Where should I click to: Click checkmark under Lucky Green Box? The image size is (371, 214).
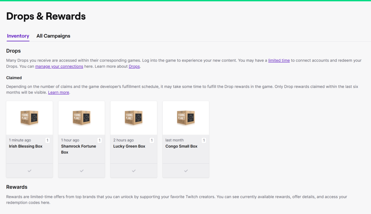[134, 171]
